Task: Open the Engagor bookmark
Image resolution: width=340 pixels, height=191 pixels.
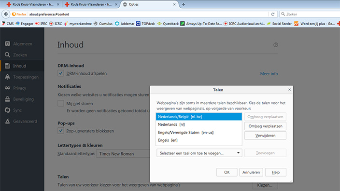Action: click(25, 24)
